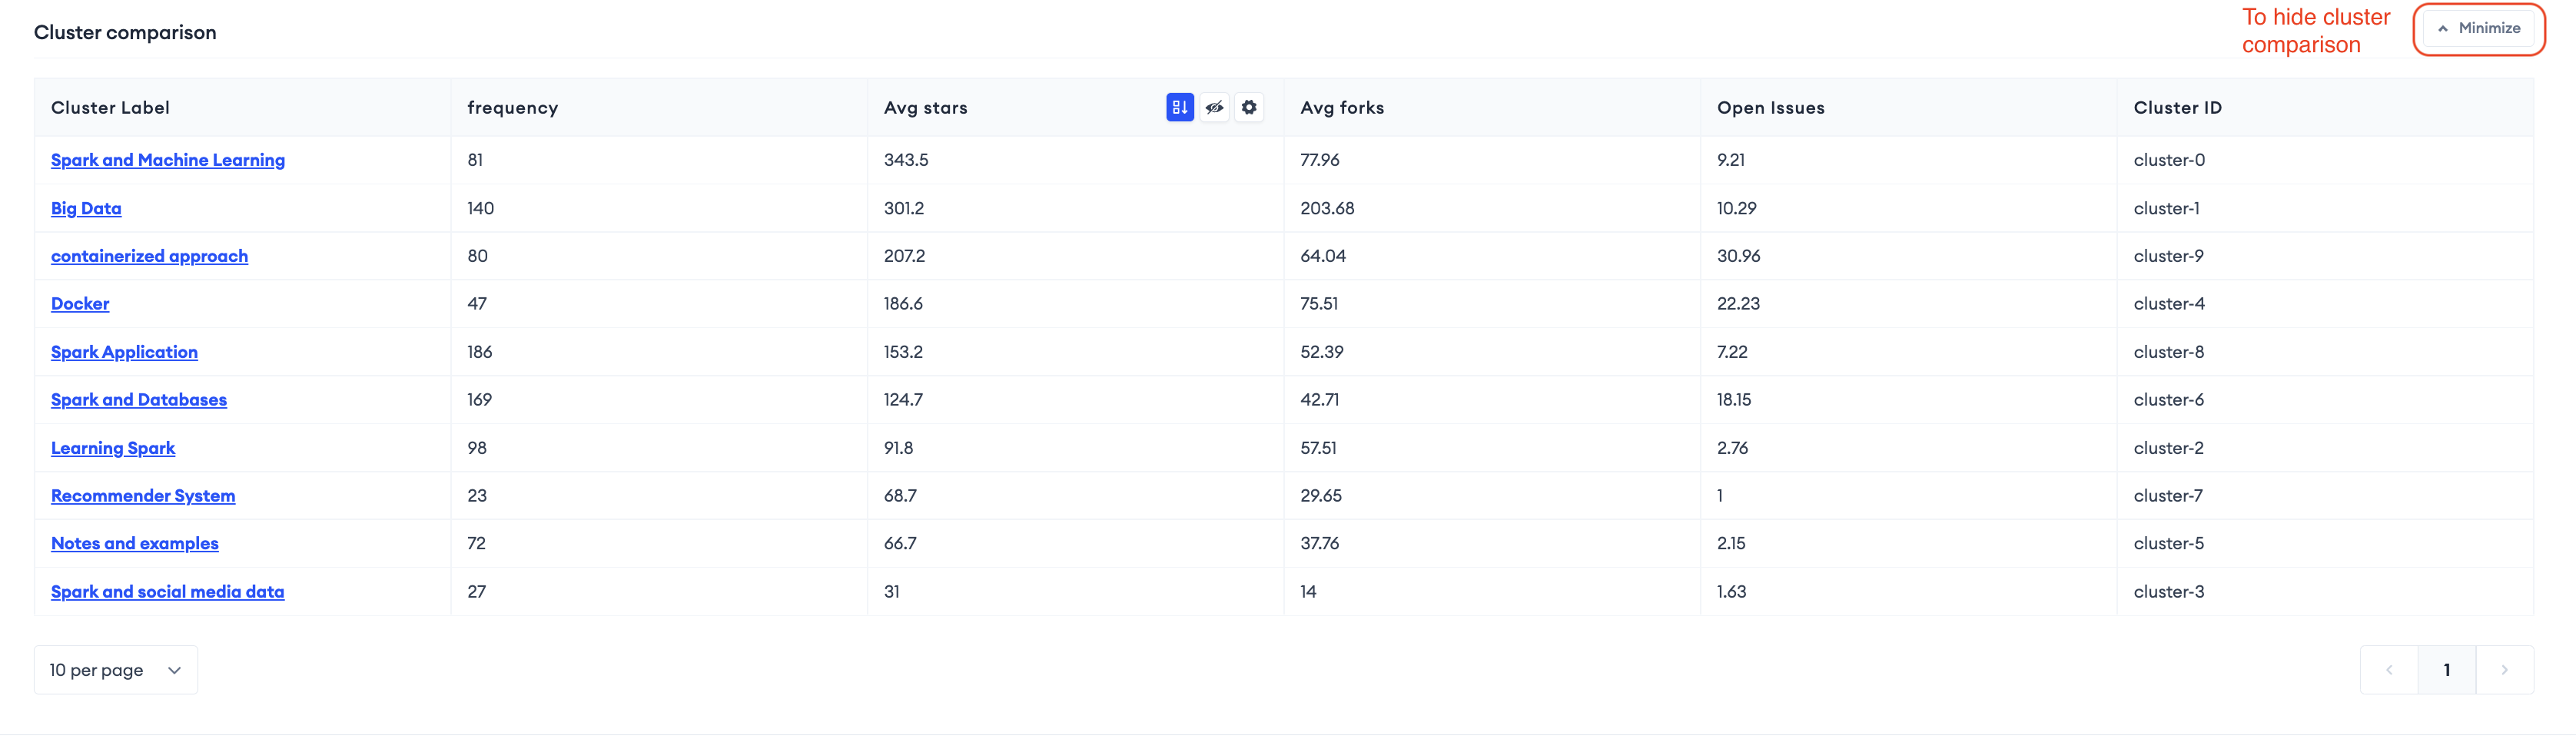The height and width of the screenshot is (739, 2576).
Task: Click frequency value 186
Action: click(480, 352)
